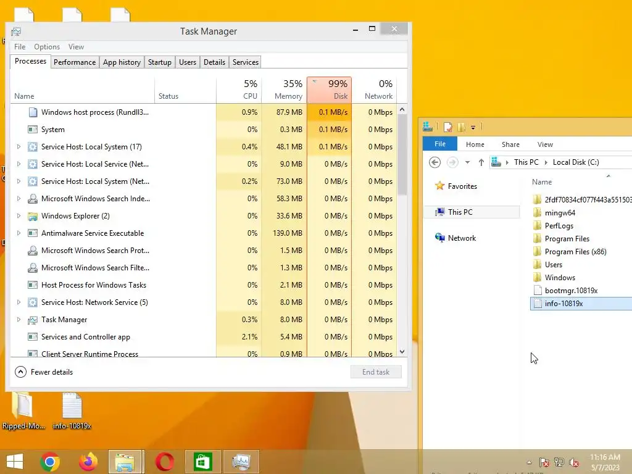The image size is (632, 474).
Task: Click the Ripped-Mo... desktop folder icon
Action: tap(23, 405)
